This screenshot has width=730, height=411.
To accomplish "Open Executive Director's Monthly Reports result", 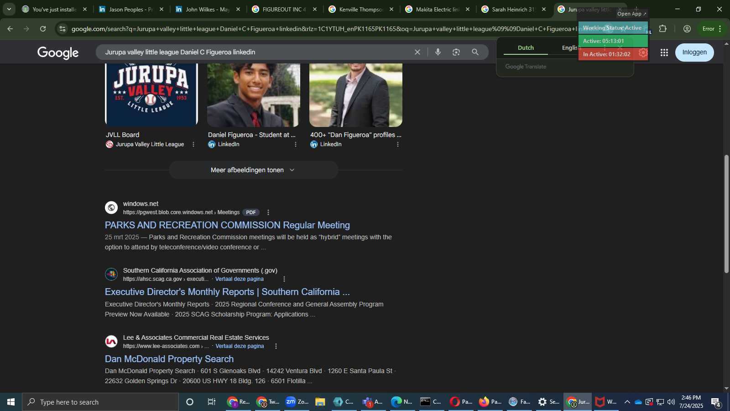I will coord(227,292).
